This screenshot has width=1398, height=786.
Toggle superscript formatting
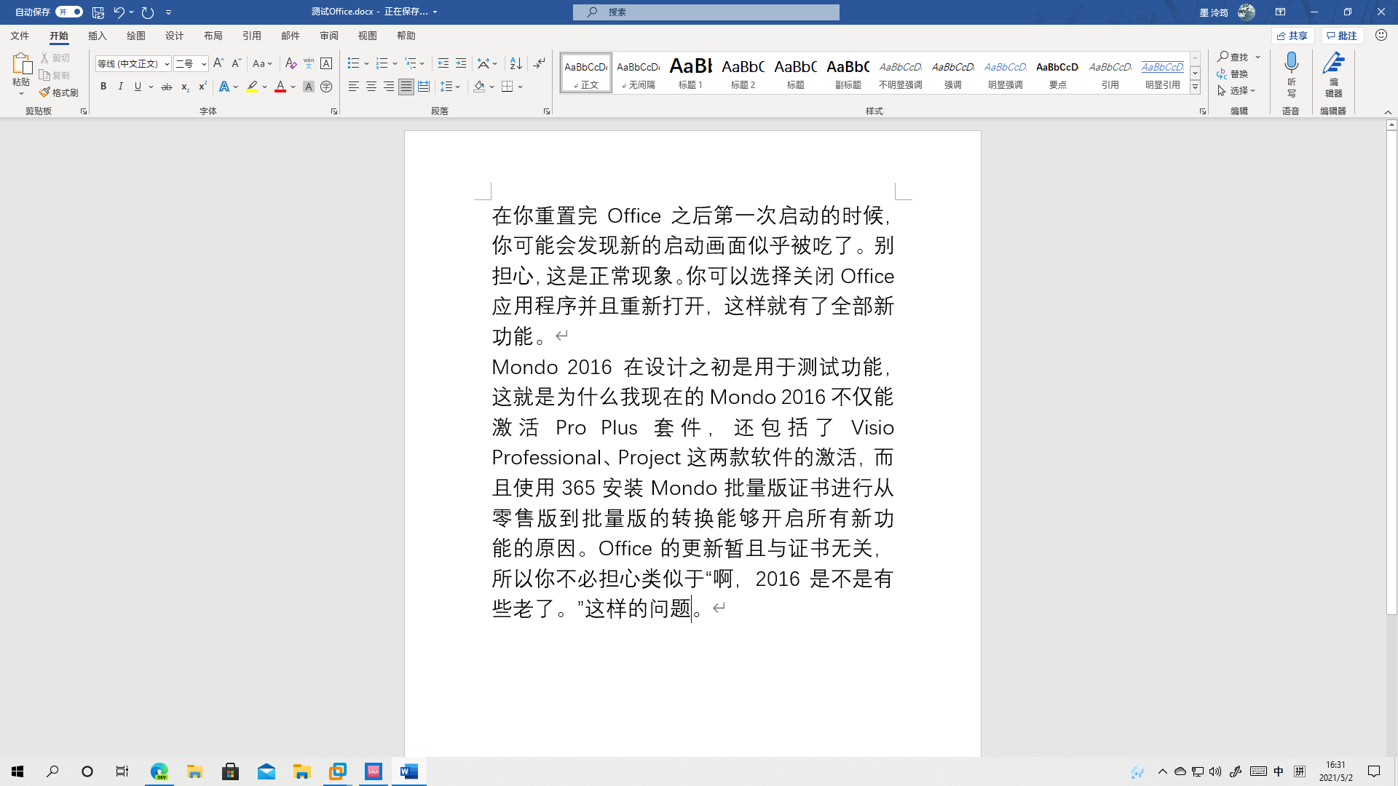pyautogui.click(x=202, y=87)
